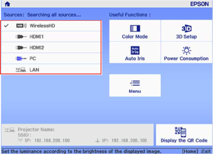Click the 'Projector Name:' label
This screenshot has height=154, width=213.
(x=36, y=129)
